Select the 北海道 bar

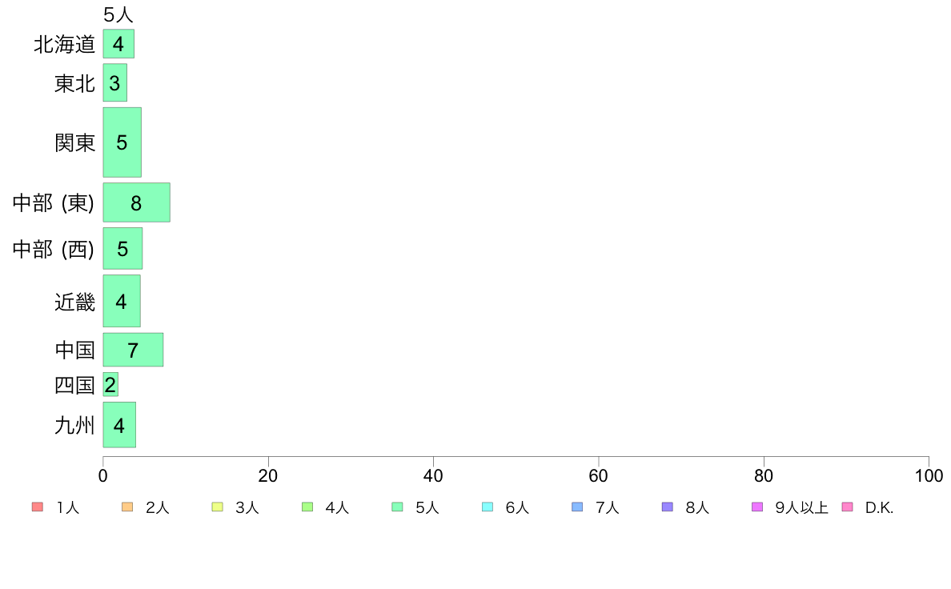pos(118,44)
